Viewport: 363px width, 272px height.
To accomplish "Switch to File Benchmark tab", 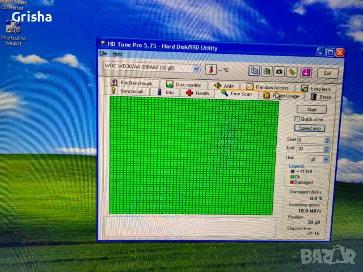I will click(x=132, y=83).
